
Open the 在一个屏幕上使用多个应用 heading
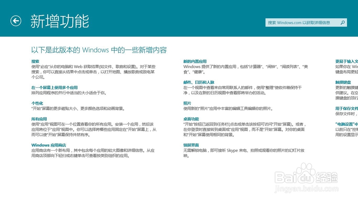pyautogui.click(x=54, y=88)
